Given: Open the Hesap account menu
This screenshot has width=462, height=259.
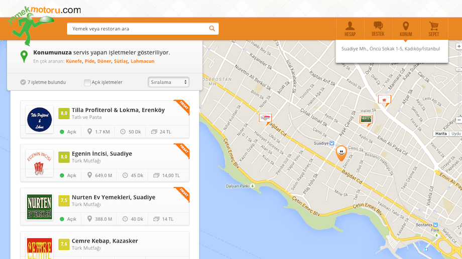Looking at the screenshot, I should click(x=350, y=29).
